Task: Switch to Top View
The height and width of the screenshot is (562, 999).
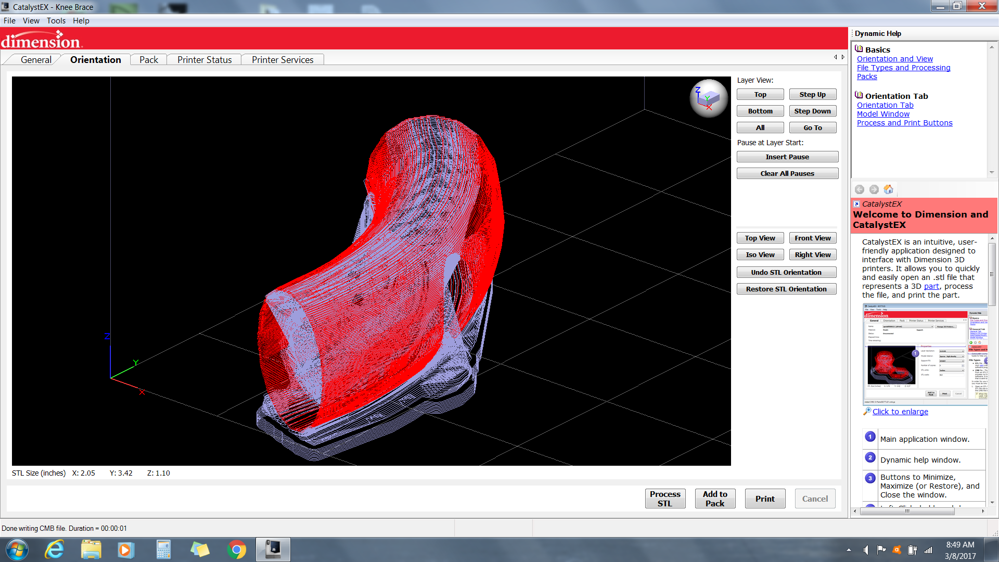Action: [760, 238]
